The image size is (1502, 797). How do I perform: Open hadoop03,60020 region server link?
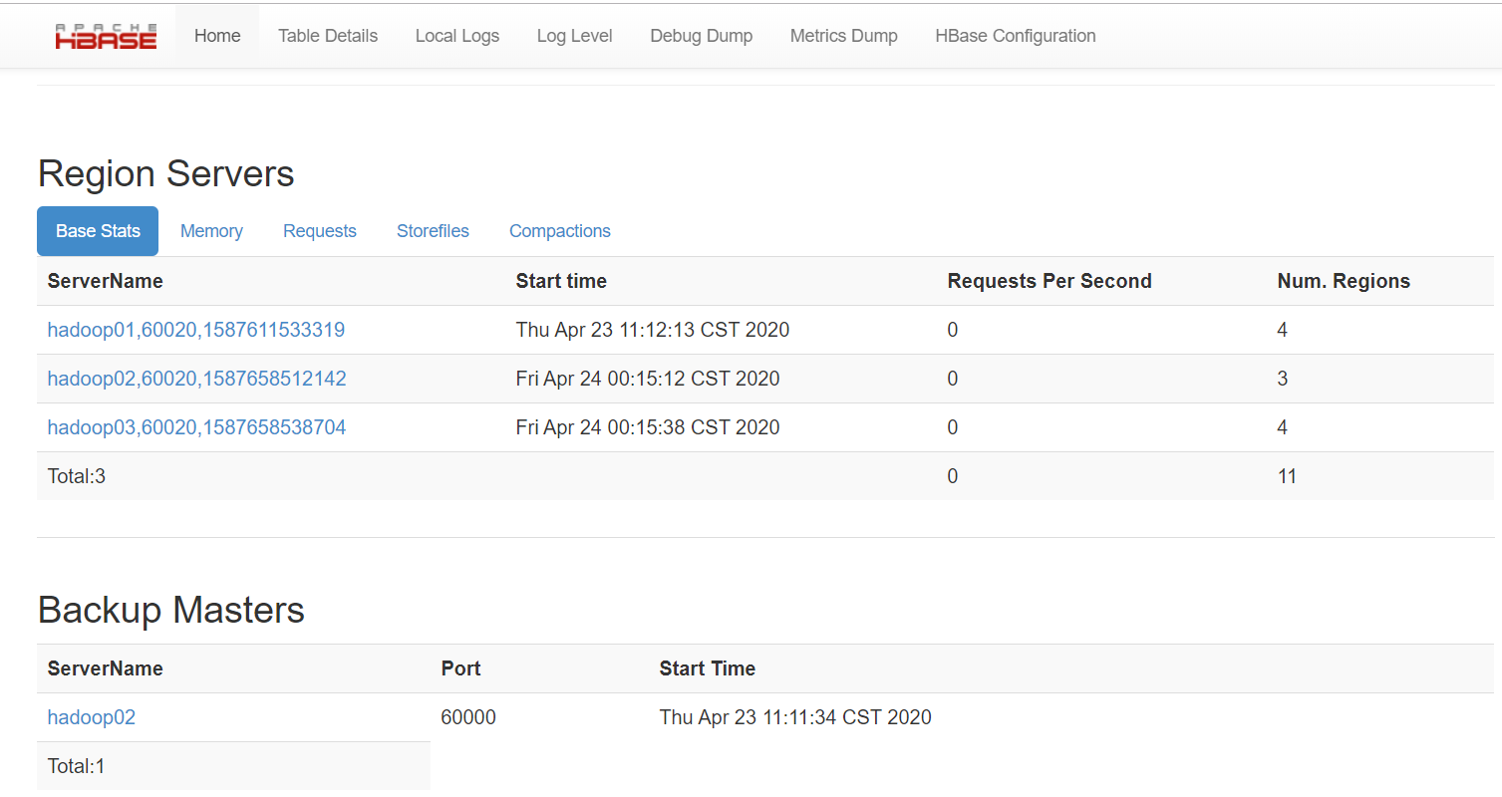196,427
